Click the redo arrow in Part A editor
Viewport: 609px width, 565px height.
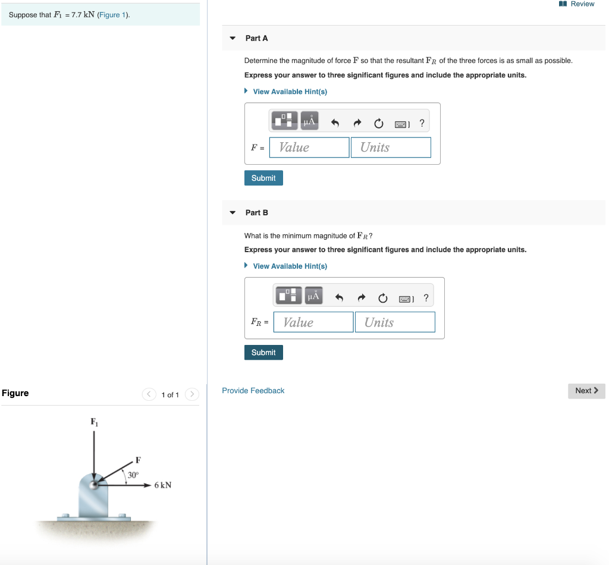[357, 122]
